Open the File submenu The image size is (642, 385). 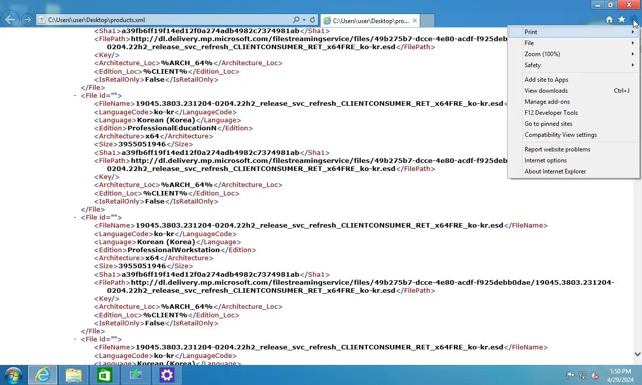pos(573,43)
